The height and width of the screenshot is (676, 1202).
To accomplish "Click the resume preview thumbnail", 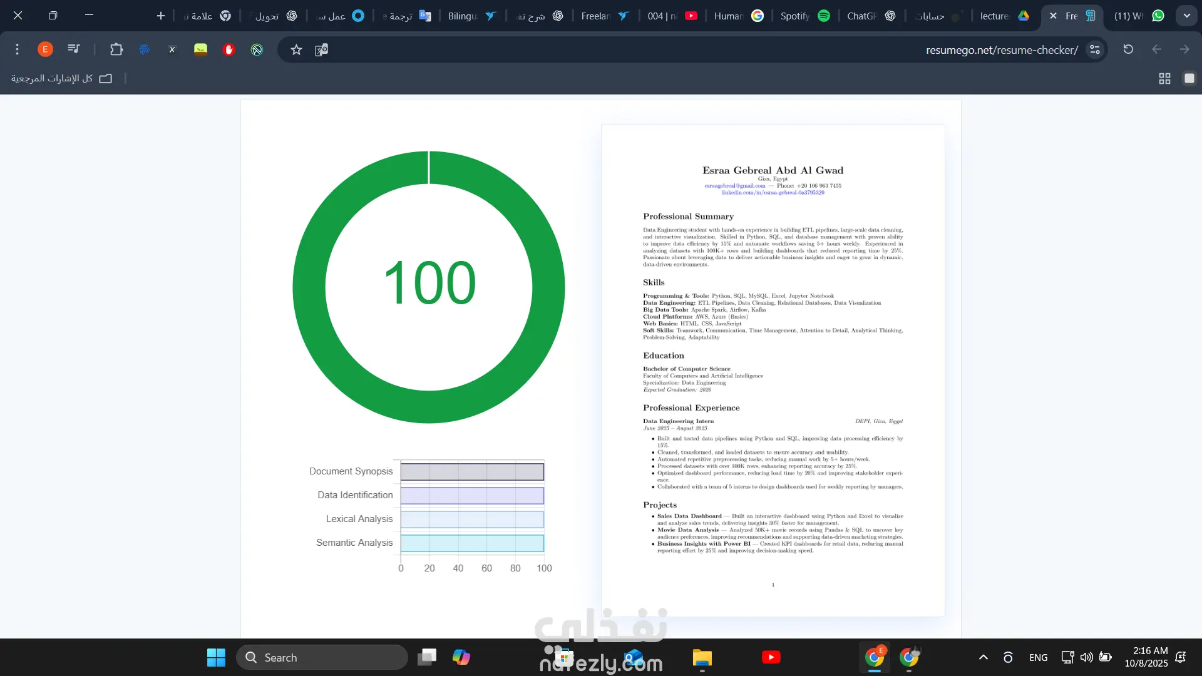I will 773,371.
